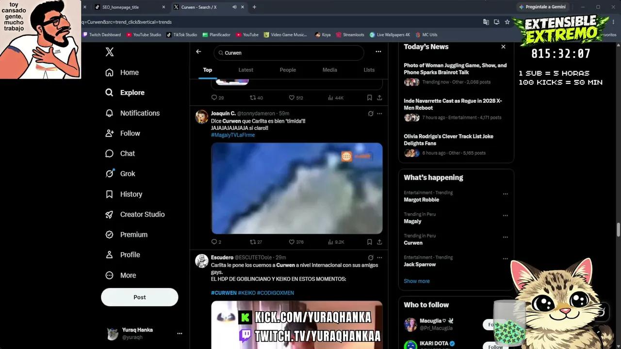This screenshot has height=349, width=621.
Task: Click Grok icon on Escudero post
Action: 371,257
